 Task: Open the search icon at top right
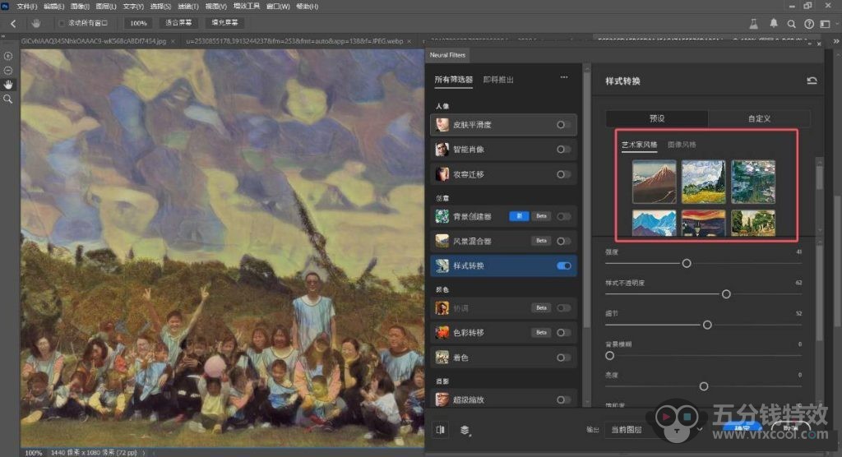[791, 24]
